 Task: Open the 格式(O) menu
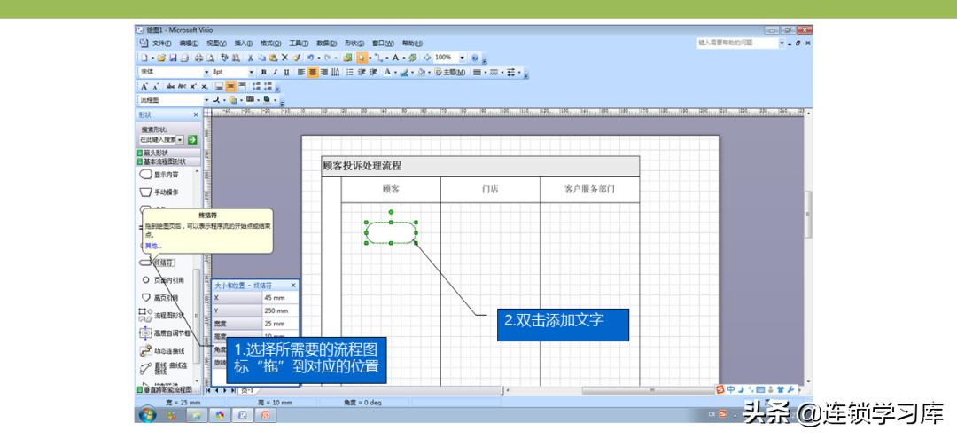(x=271, y=43)
